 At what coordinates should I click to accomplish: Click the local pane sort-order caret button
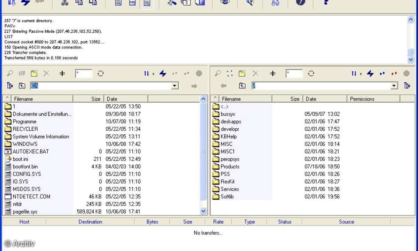point(7,99)
